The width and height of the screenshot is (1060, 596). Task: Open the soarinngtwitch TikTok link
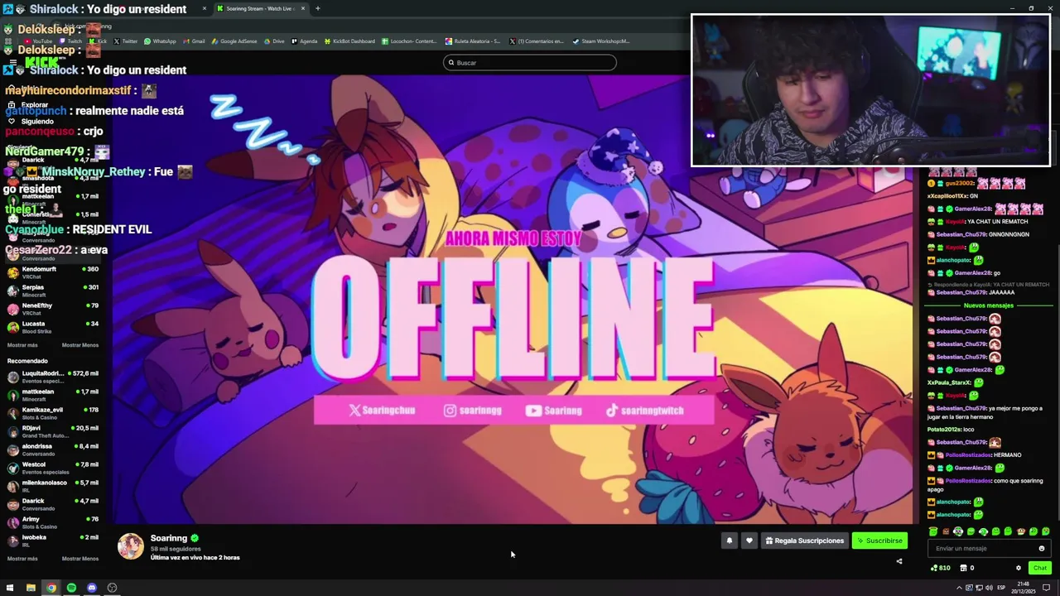(645, 411)
